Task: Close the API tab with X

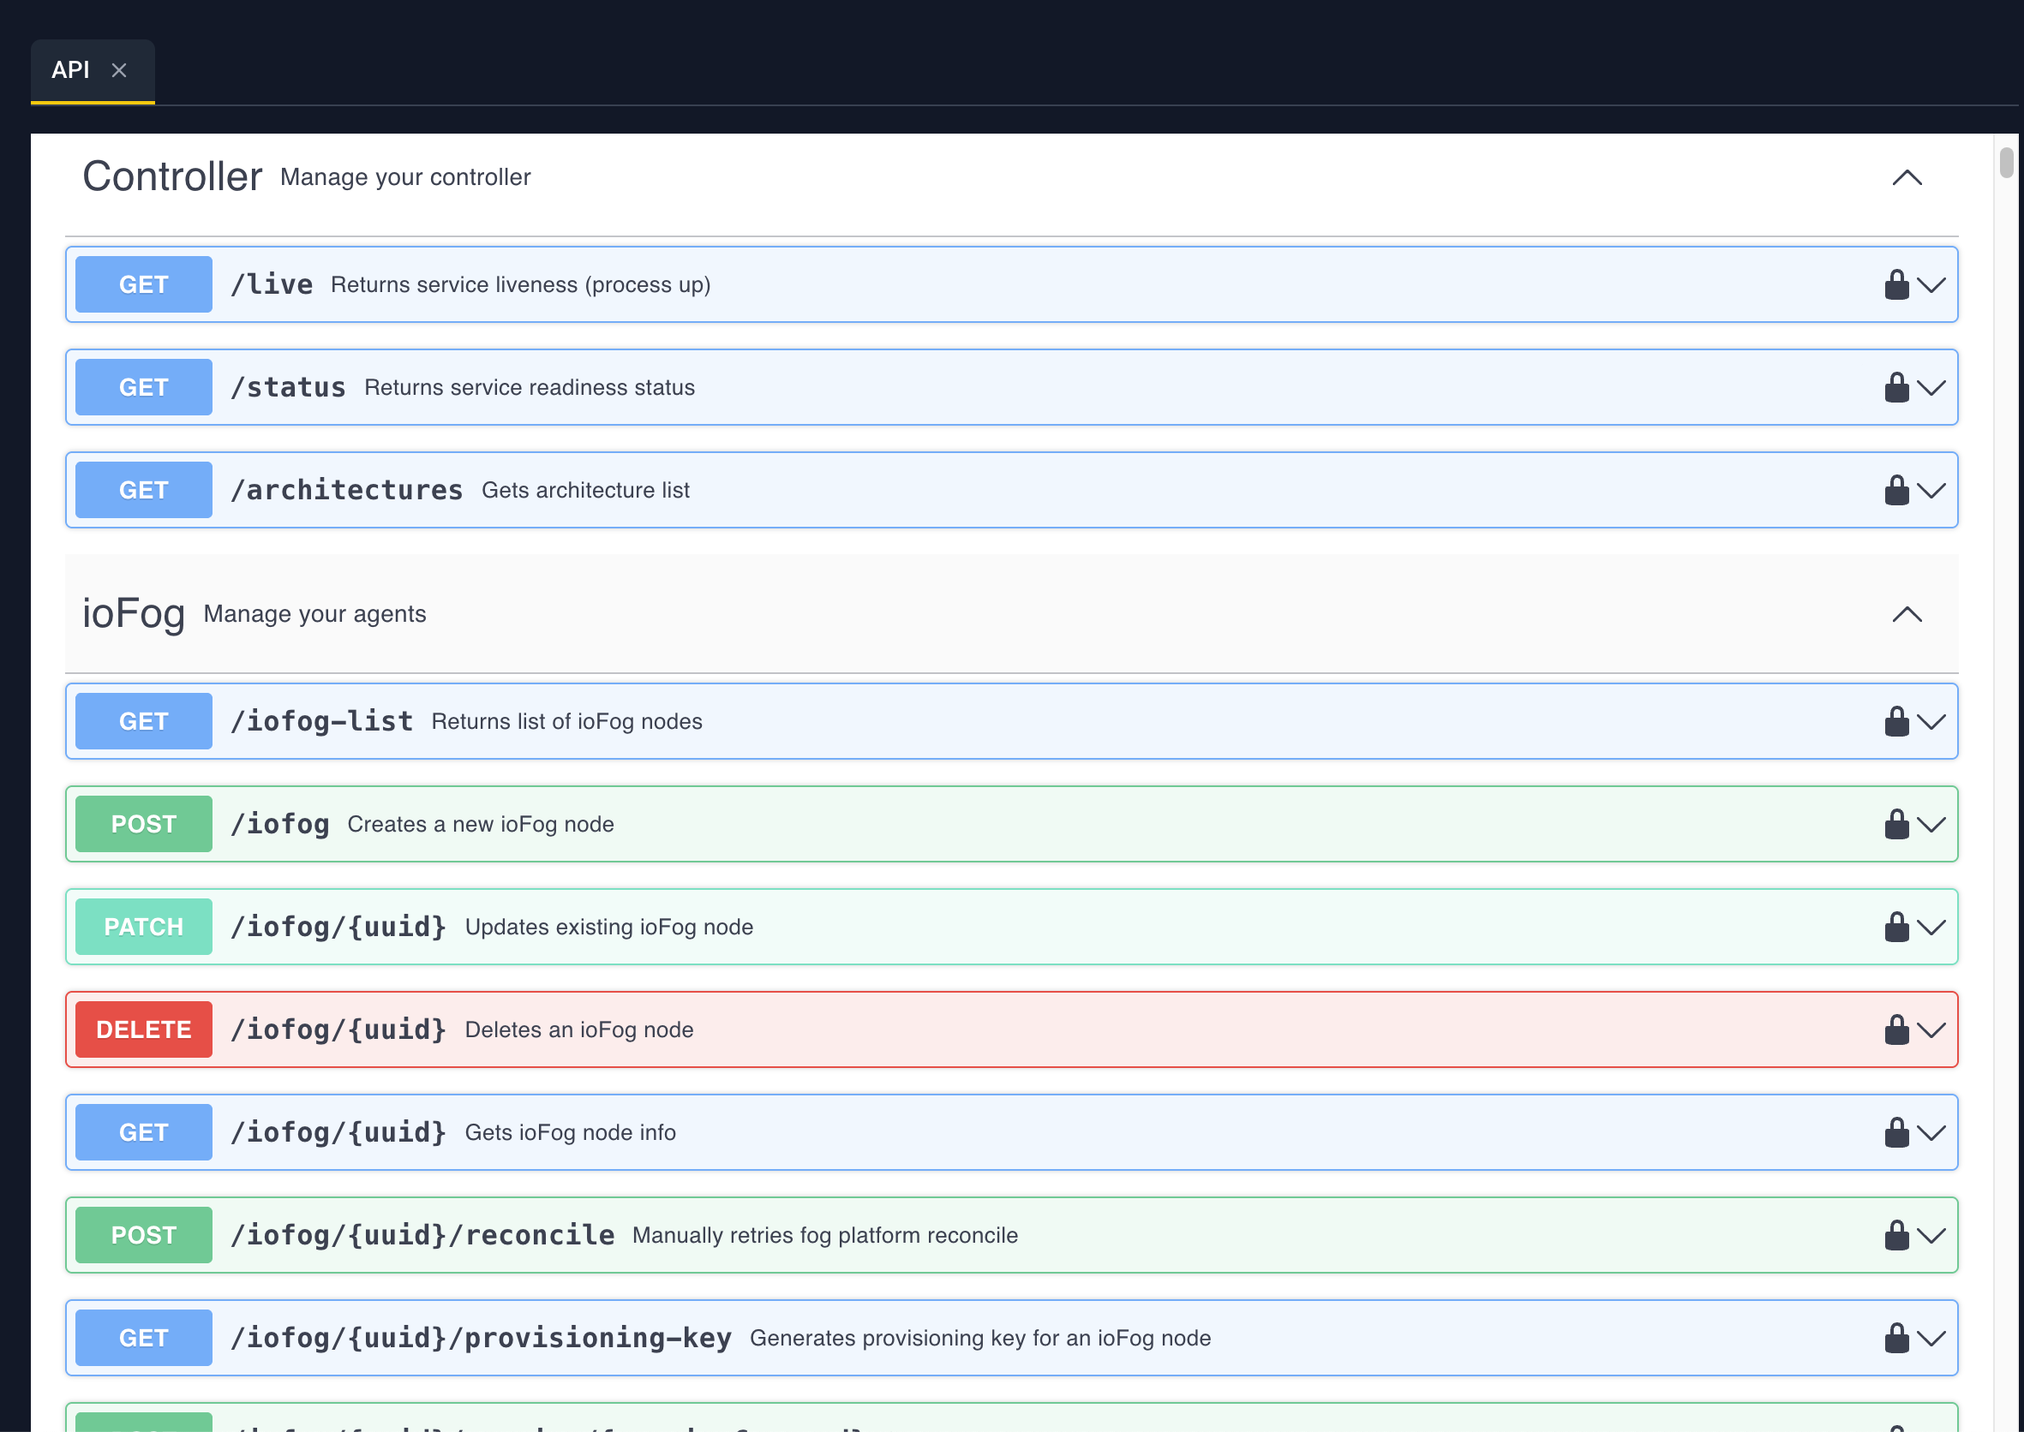Action: pyautogui.click(x=119, y=70)
